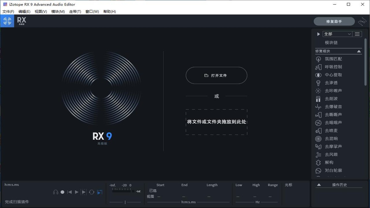This screenshot has height=208, width=370.
Task: Open the 呼吸控制 module
Action: 333,67
